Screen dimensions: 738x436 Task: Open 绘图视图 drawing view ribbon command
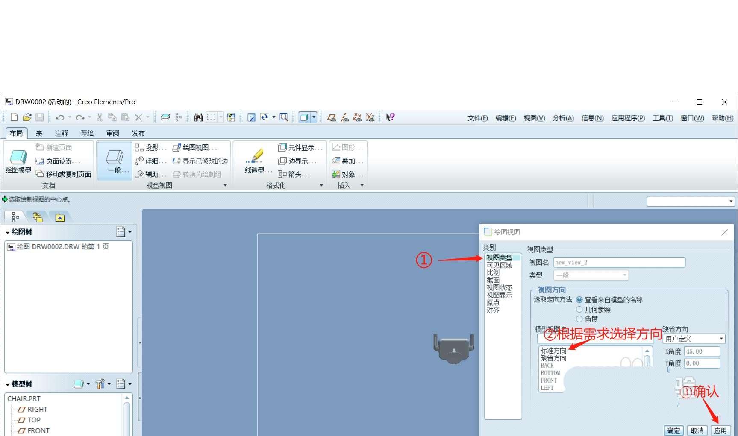tap(195, 147)
